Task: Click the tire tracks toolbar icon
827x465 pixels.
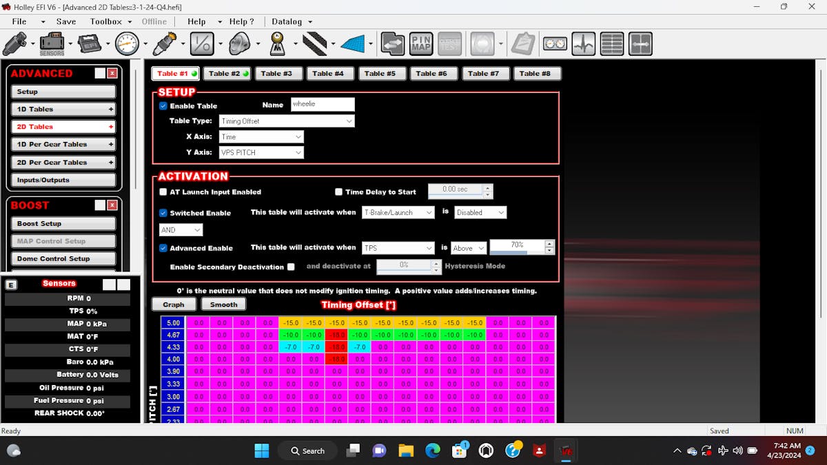Action: pos(315,44)
